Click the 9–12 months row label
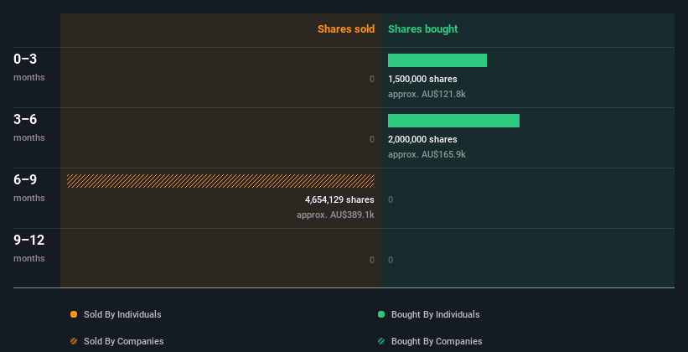This screenshot has height=352, width=688. click(x=29, y=248)
